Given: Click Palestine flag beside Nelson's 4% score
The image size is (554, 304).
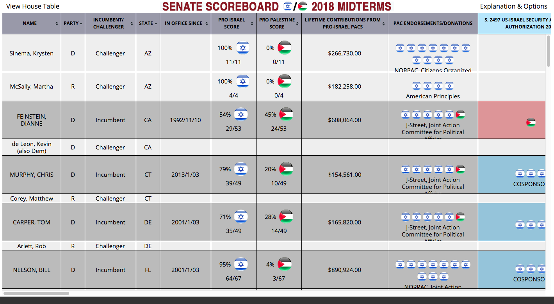Looking at the screenshot, I should pos(284,264).
